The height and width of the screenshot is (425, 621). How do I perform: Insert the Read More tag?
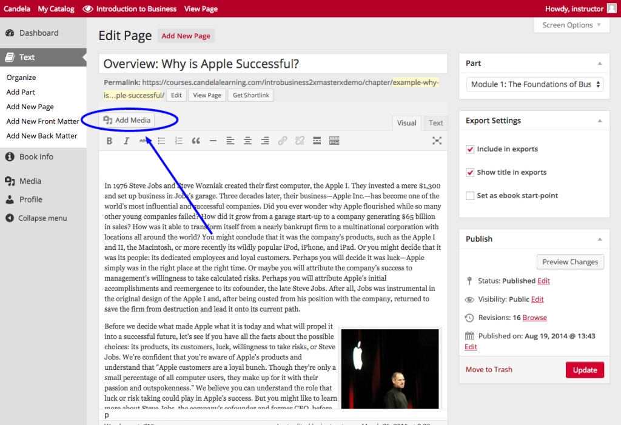[317, 141]
